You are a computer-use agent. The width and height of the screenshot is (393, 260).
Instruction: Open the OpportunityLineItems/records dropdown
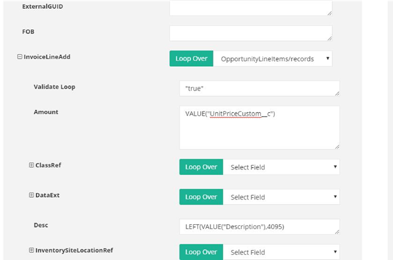point(273,59)
